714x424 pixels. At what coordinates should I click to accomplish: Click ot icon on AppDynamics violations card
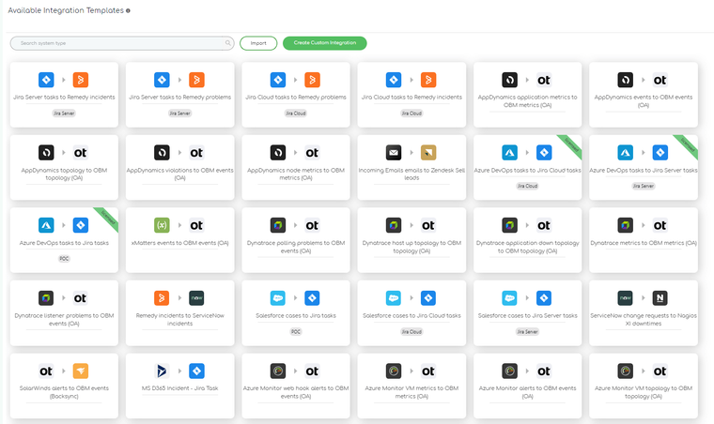[x=196, y=153]
